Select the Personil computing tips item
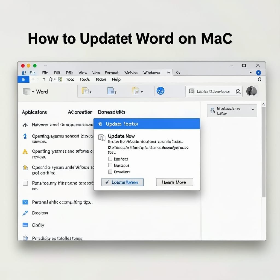The image size is (280, 280). 62,202
